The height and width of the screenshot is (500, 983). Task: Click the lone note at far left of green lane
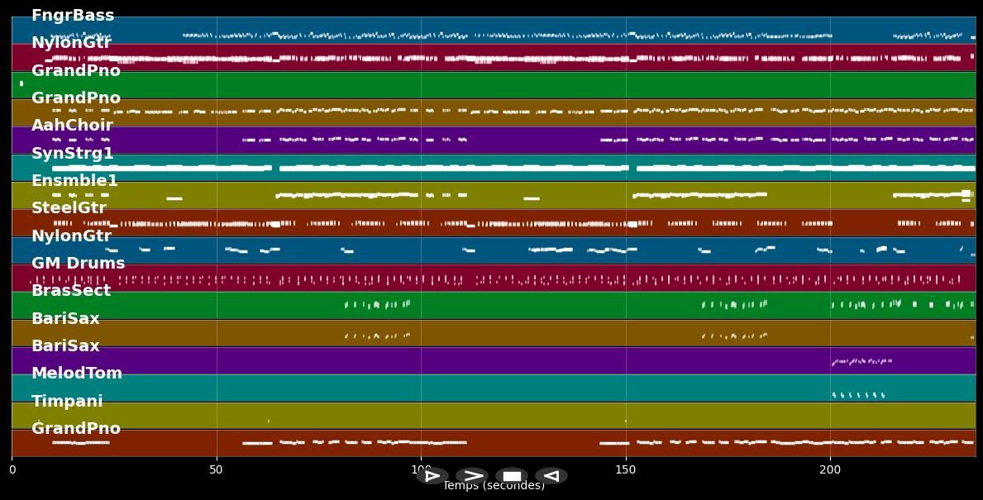pyautogui.click(x=21, y=83)
